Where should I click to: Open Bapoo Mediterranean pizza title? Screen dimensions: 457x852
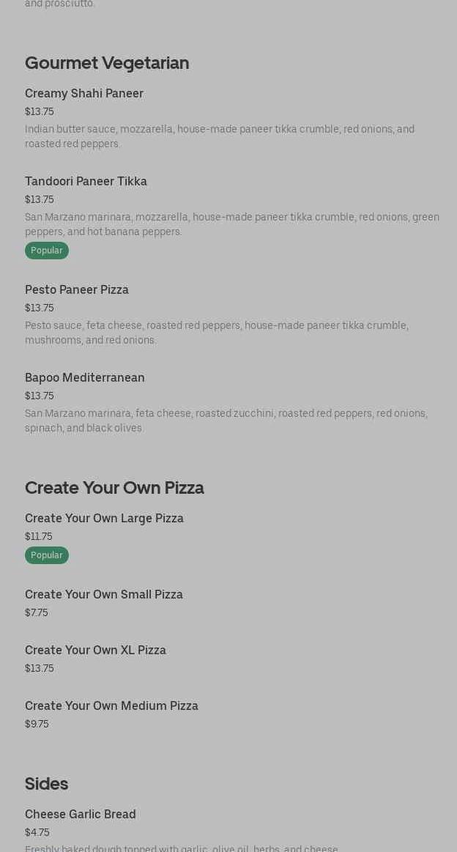click(85, 378)
